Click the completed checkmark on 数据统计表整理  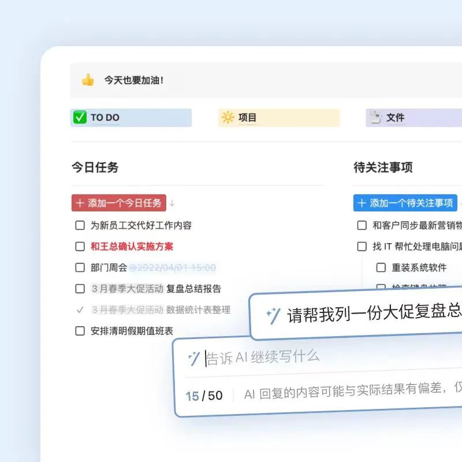[x=80, y=310]
